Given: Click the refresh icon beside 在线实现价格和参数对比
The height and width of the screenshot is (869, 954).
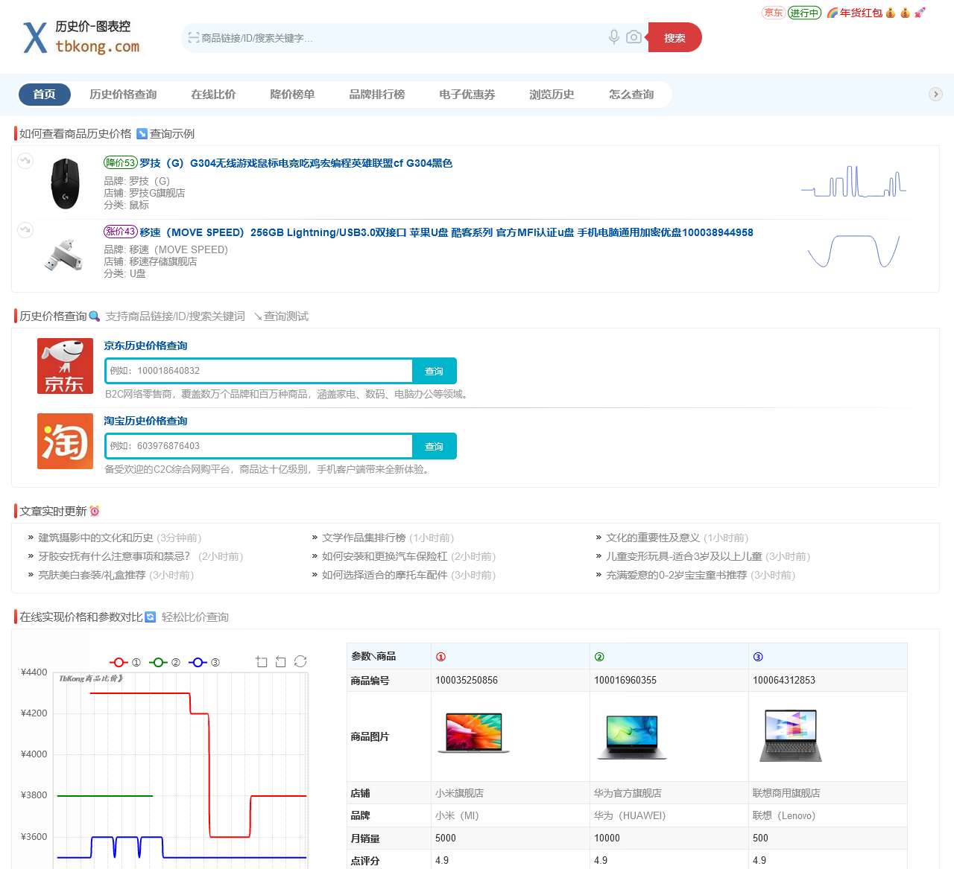Looking at the screenshot, I should tap(150, 617).
